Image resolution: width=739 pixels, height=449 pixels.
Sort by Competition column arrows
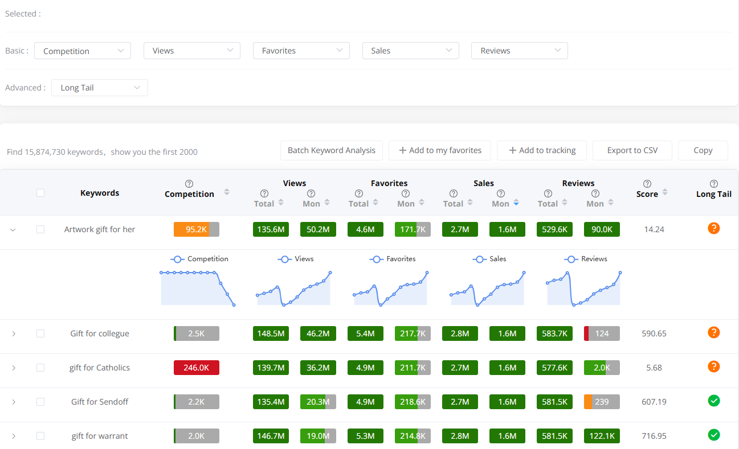[227, 192]
